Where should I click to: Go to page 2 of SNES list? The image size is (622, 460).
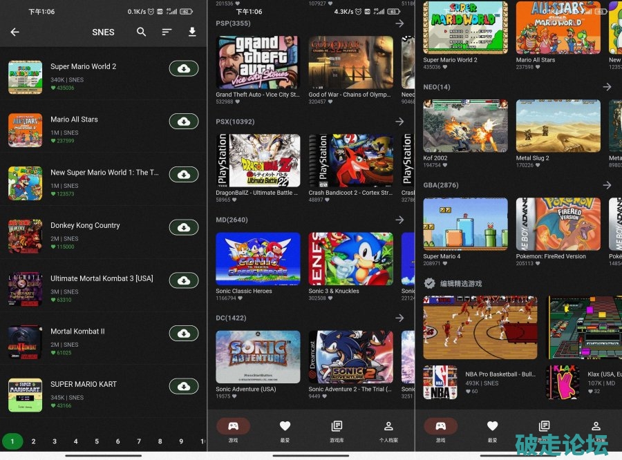pyautogui.click(x=33, y=441)
